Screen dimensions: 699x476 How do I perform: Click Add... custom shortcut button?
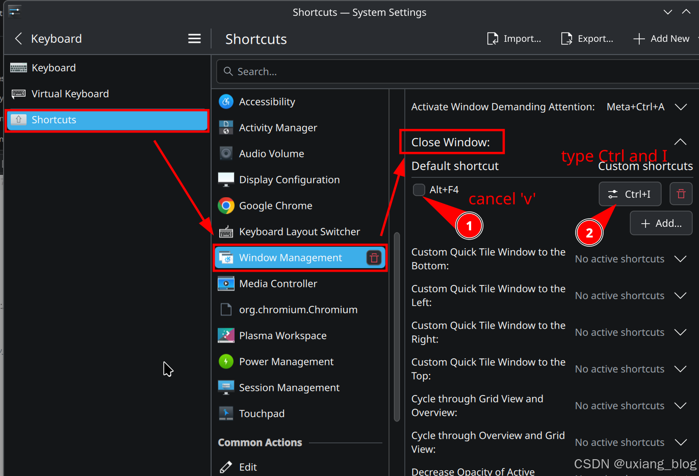[661, 223]
